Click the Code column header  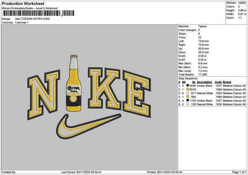click(x=218, y=82)
